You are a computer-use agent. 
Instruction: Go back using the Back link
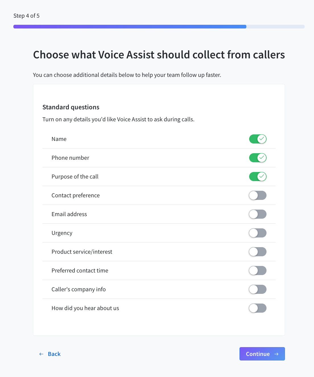click(x=54, y=354)
